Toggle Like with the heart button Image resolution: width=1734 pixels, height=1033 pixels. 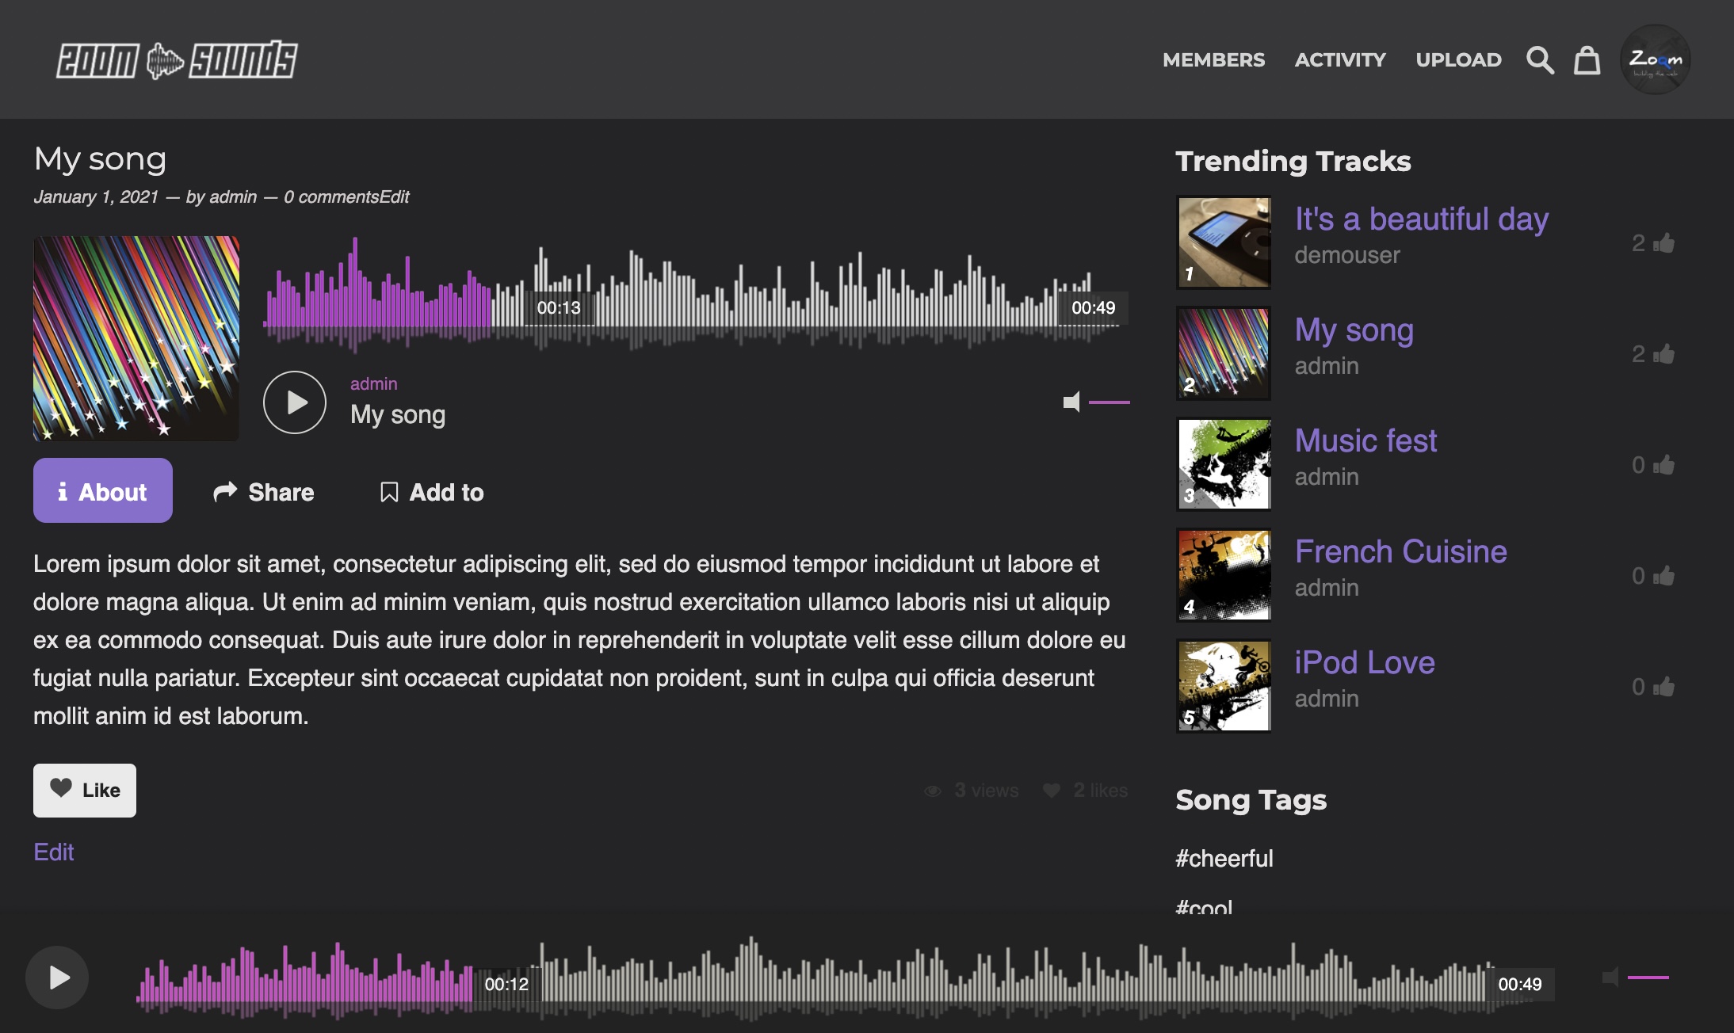pyautogui.click(x=85, y=790)
